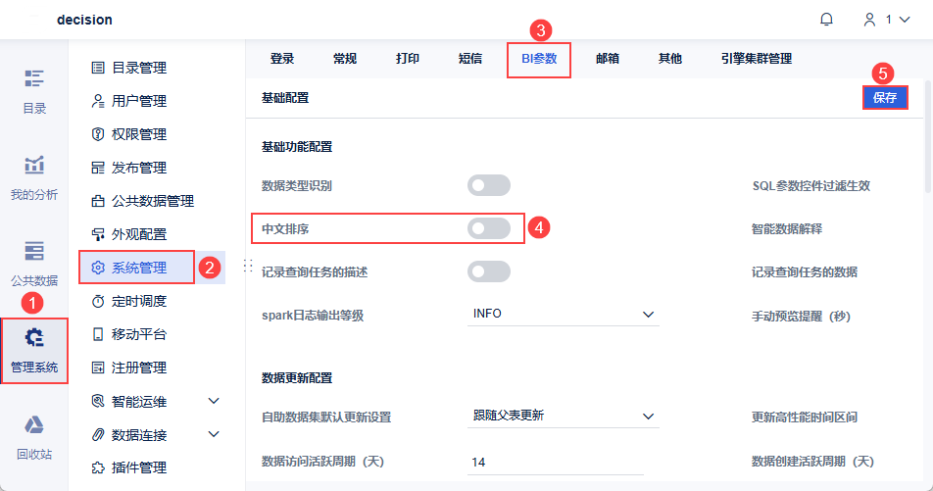The height and width of the screenshot is (491, 933).
Task: Select the 管理系统 gear icon
Action: (34, 339)
